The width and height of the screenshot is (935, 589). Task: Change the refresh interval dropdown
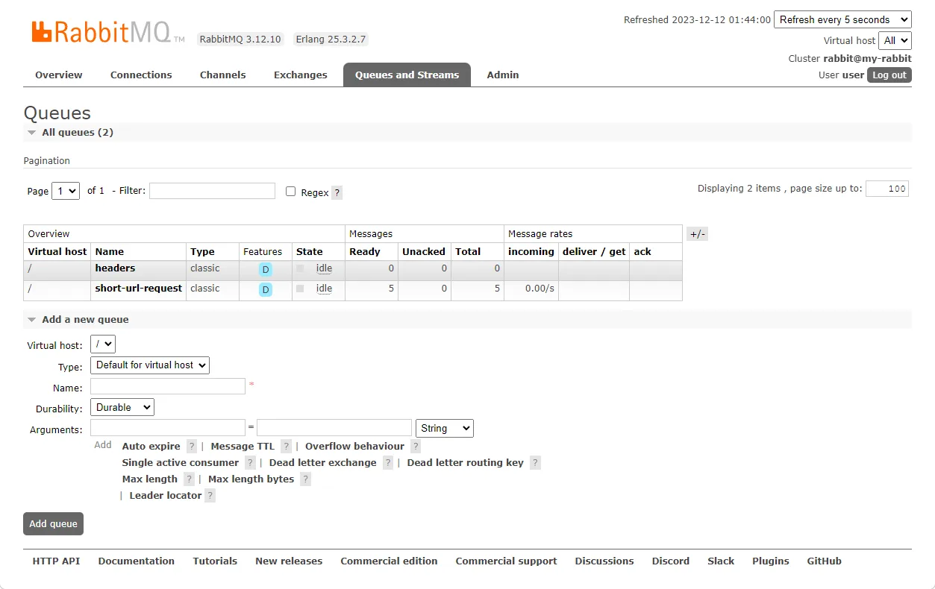click(x=842, y=19)
